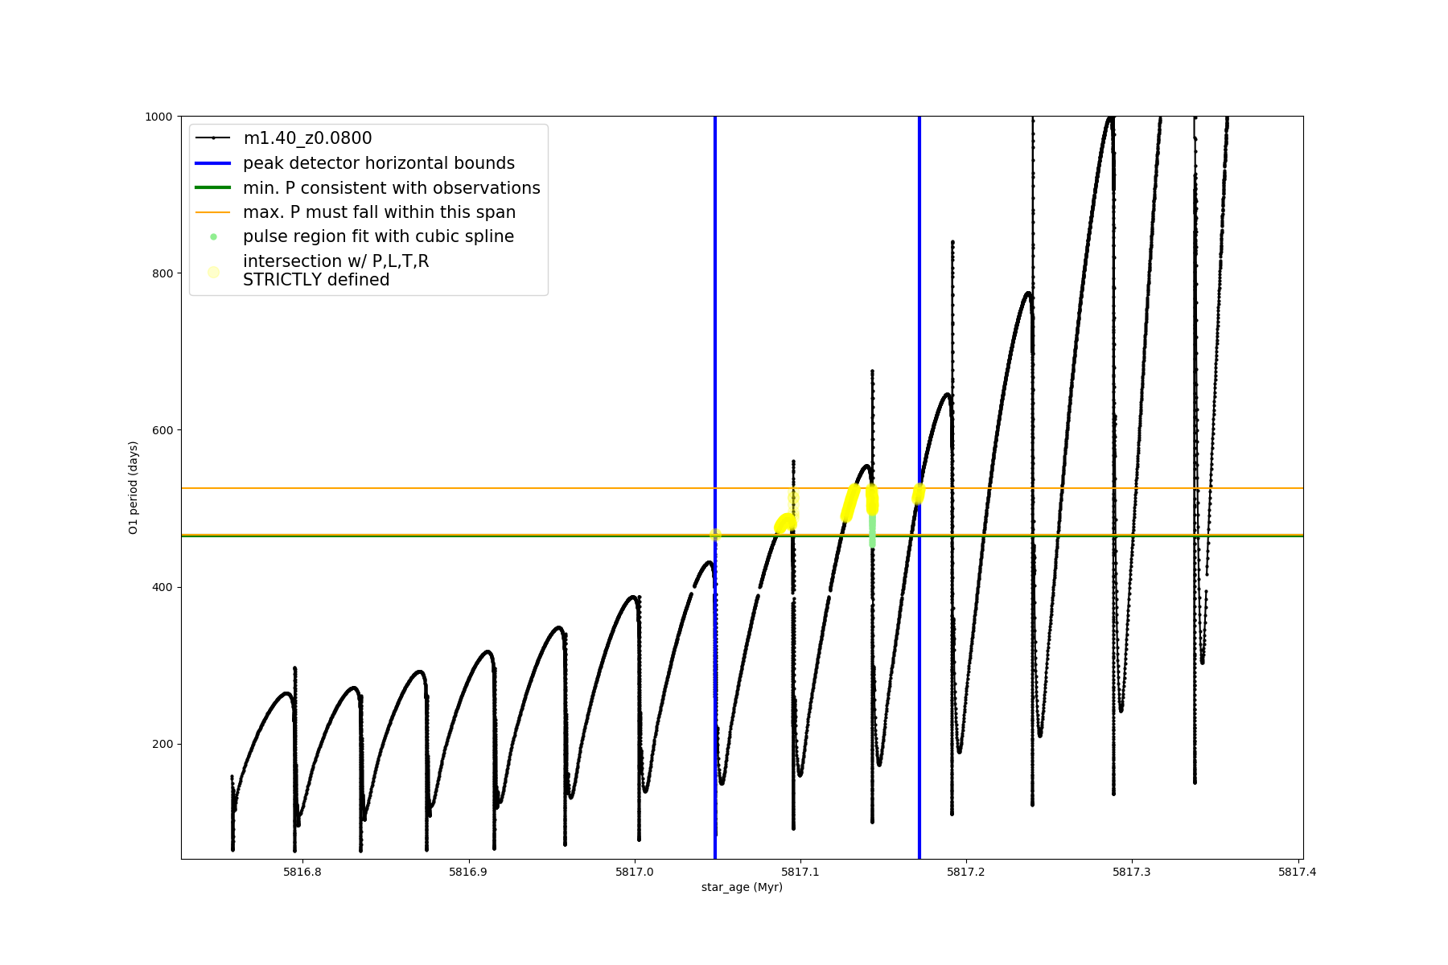
Task: Select 'max. P must fall within this span' label
Action: [379, 212]
